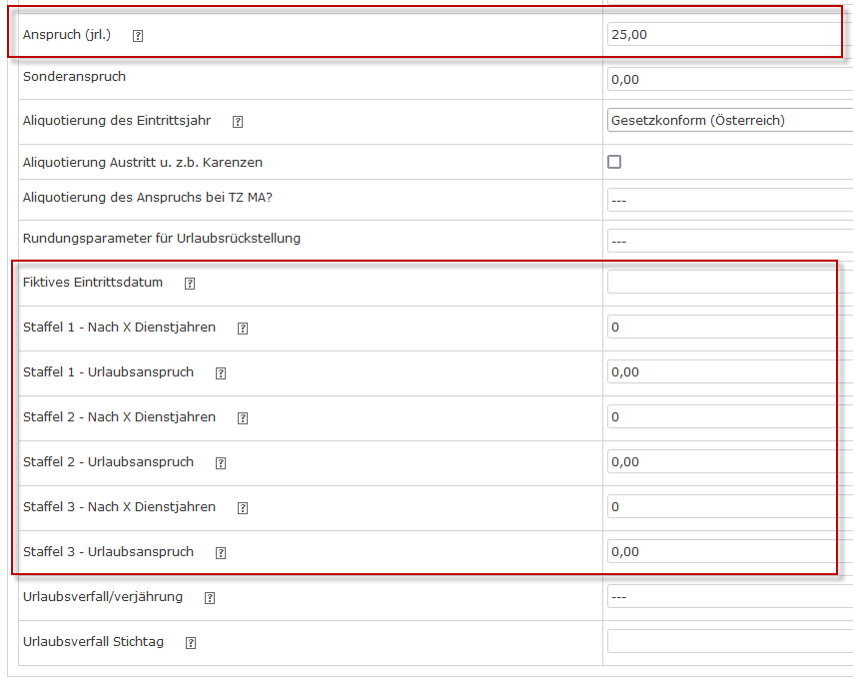
Task: Click the Staffel 3 - Nach X Dienstjahren field
Action: [x=729, y=507]
